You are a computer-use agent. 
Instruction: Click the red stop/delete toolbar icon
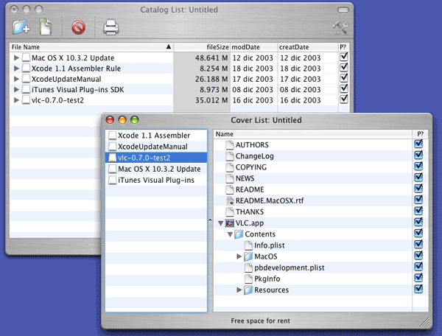(78, 28)
